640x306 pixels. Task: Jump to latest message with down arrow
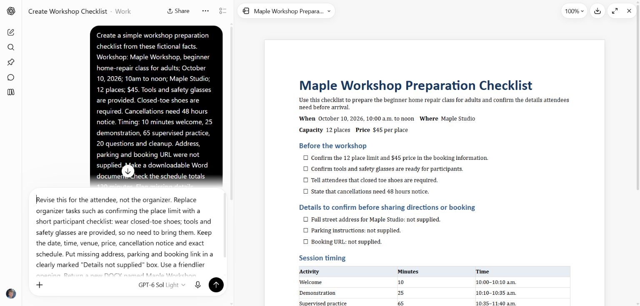tap(128, 171)
